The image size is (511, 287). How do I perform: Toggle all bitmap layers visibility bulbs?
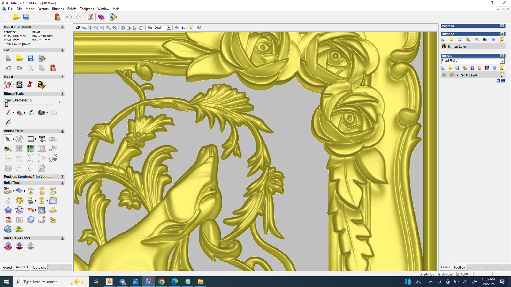(502, 40)
